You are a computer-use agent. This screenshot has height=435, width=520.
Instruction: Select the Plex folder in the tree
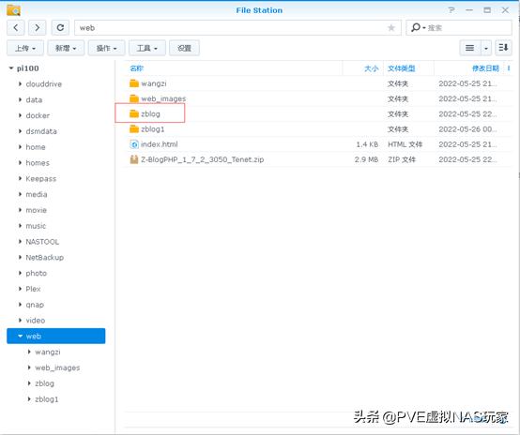[x=33, y=289]
